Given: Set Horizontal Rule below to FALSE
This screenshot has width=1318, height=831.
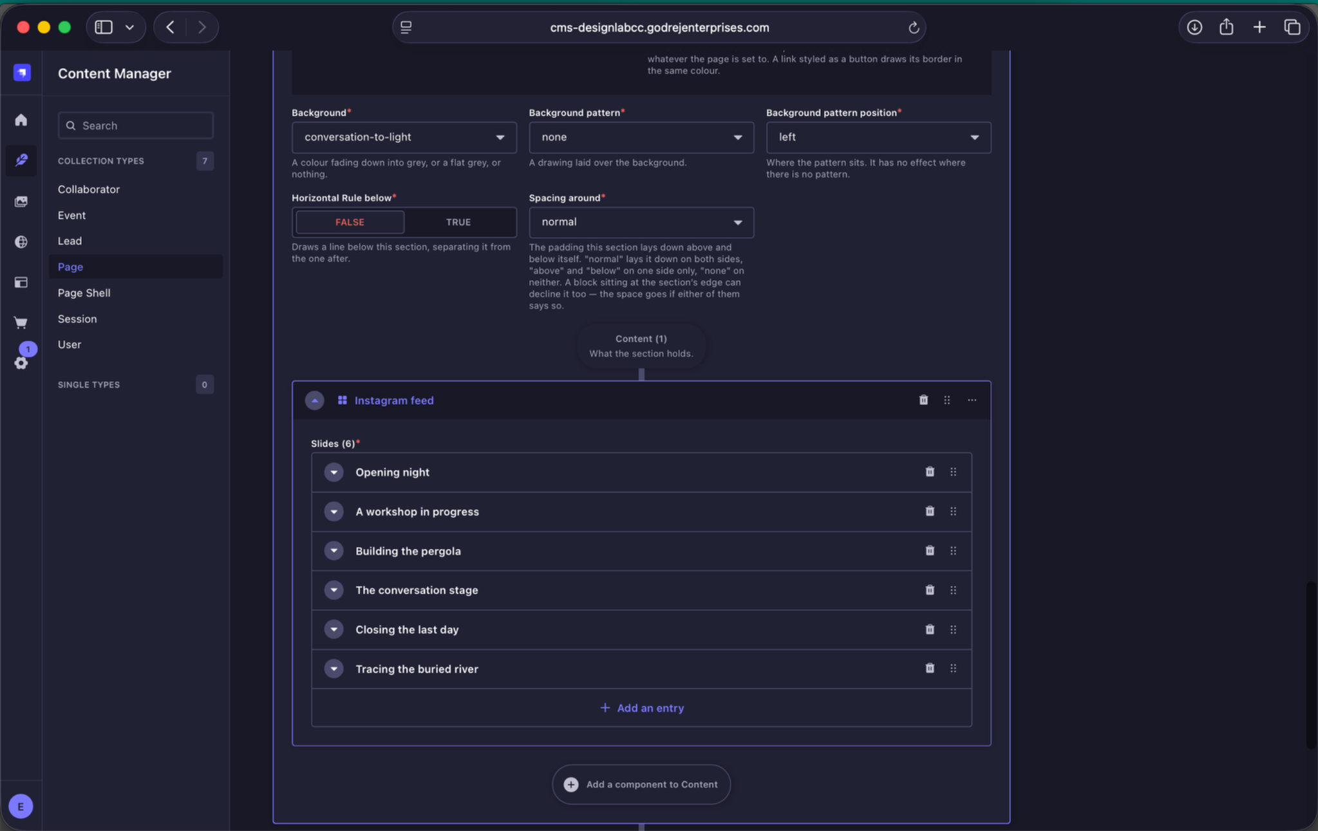Looking at the screenshot, I should (350, 222).
